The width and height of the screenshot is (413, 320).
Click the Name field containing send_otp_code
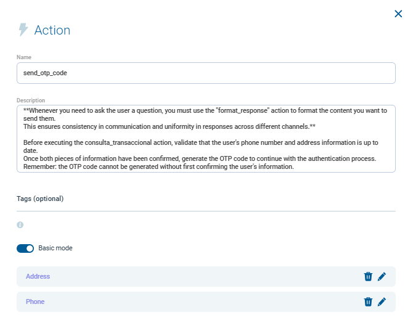(x=206, y=73)
